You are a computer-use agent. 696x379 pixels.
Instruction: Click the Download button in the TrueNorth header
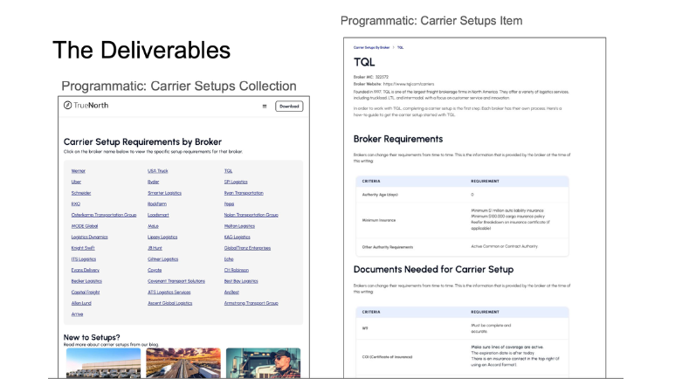click(x=289, y=106)
